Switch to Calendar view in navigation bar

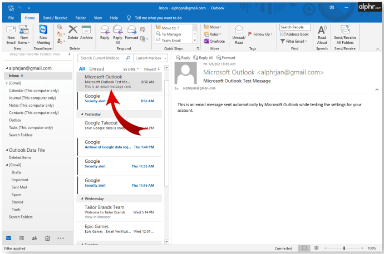pyautogui.click(x=22, y=238)
